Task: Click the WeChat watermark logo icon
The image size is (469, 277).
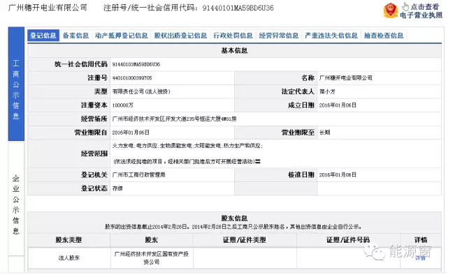Action: tap(374, 253)
